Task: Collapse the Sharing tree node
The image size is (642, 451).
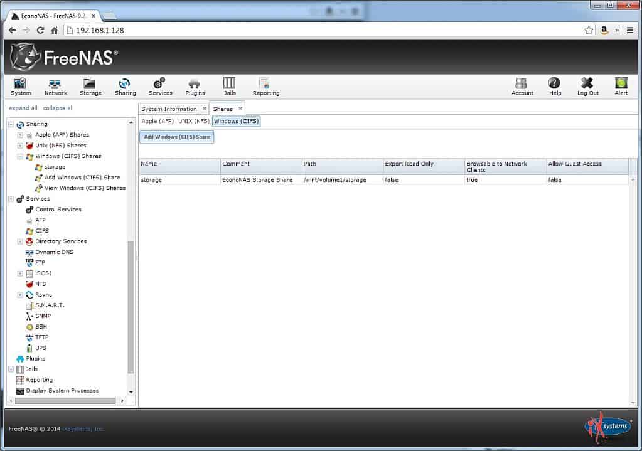Action: [x=11, y=124]
